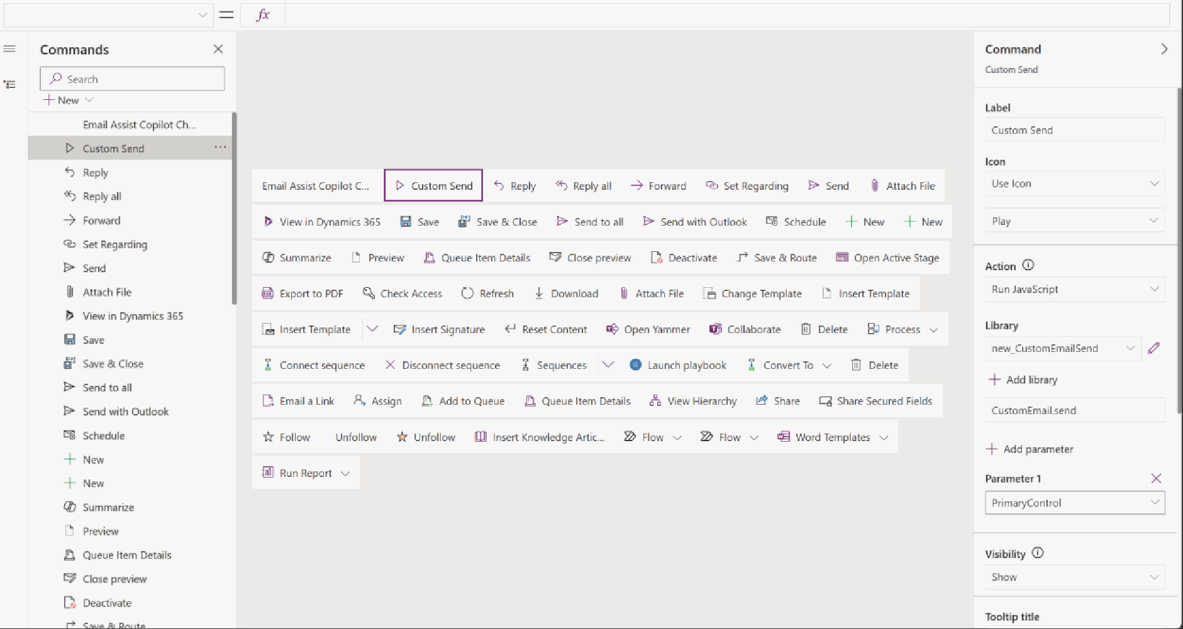Click the CustomEmail.send function name field
This screenshot has height=629, width=1183.
coord(1075,410)
